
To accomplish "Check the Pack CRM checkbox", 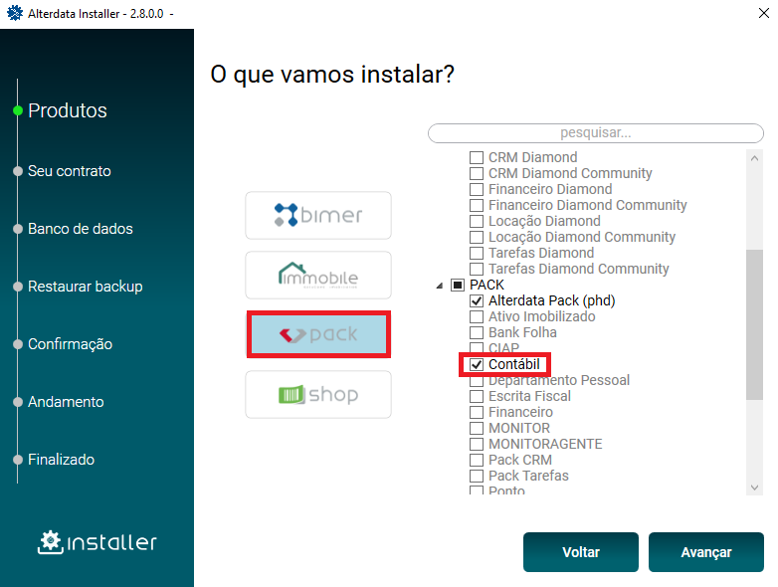I will [477, 460].
